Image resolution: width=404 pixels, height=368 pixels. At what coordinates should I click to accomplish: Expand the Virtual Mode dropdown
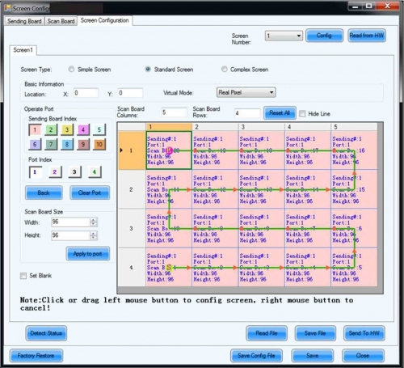(246, 92)
